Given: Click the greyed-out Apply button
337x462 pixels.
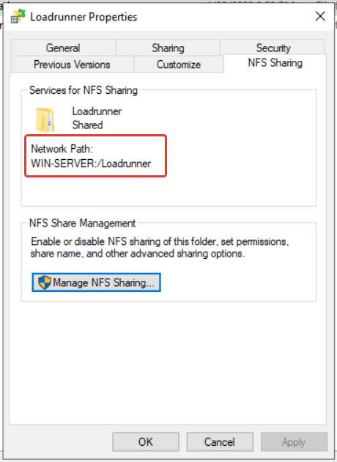Looking at the screenshot, I should [294, 441].
